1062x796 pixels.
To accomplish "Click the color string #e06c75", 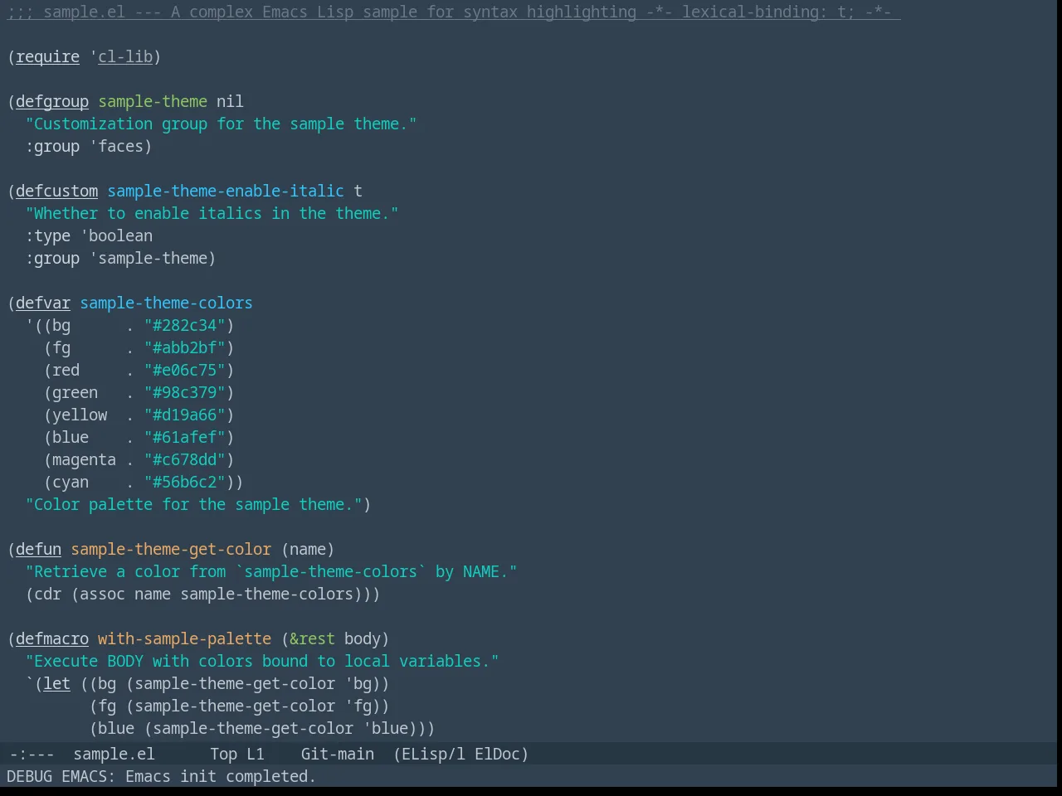I will pos(185,370).
